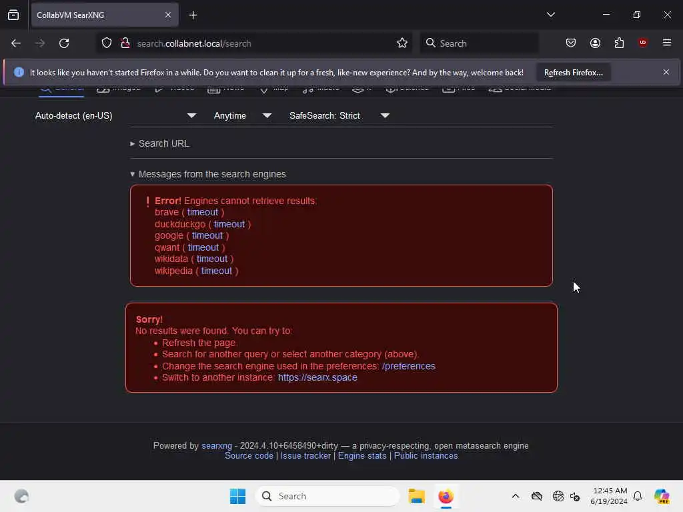The image size is (683, 512).
Task: Show hidden system tray icons chevron
Action: pos(516,496)
